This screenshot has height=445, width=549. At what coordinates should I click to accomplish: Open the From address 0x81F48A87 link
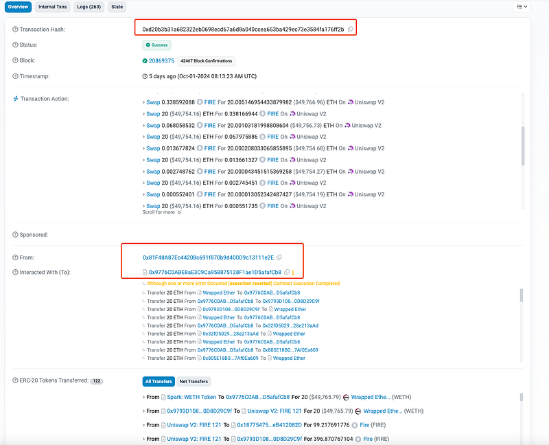(208, 258)
